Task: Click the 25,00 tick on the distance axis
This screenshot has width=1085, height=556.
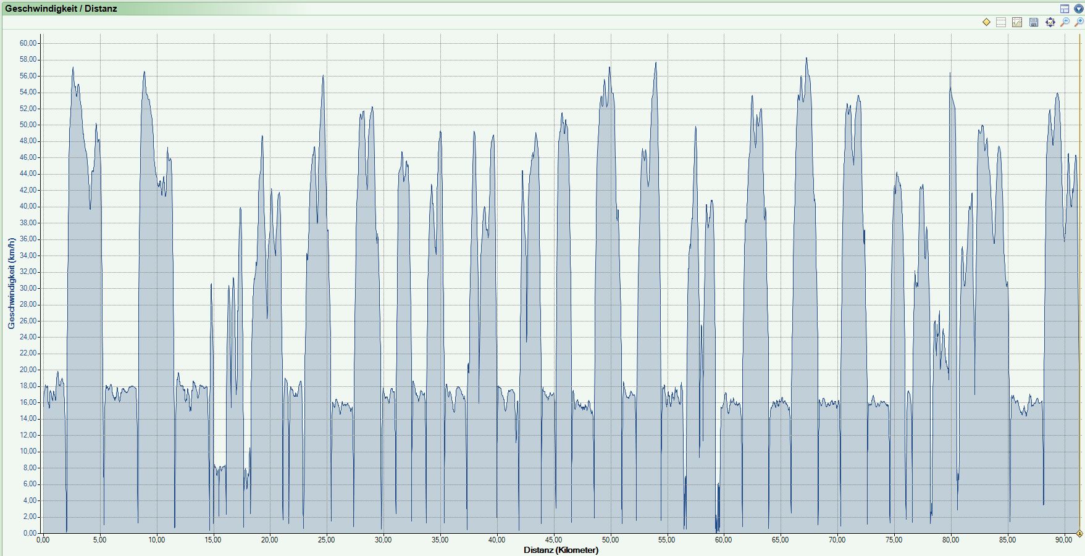Action: coord(326,540)
